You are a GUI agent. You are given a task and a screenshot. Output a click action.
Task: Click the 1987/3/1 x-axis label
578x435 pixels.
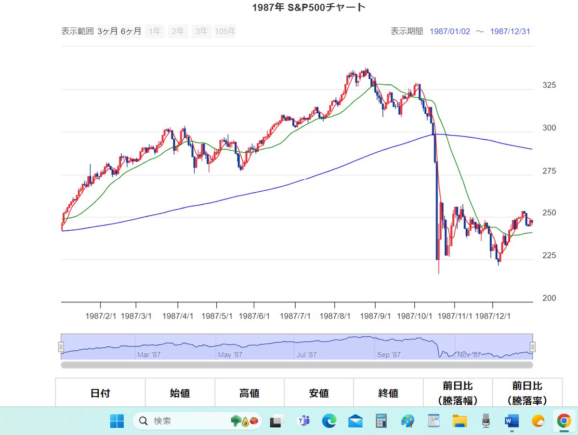[x=136, y=316]
